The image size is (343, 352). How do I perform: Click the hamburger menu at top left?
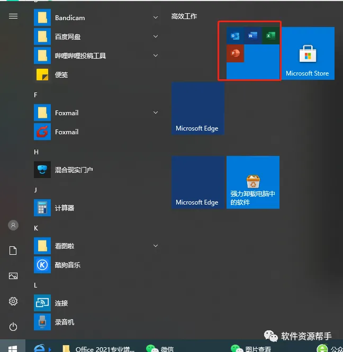coord(13,16)
